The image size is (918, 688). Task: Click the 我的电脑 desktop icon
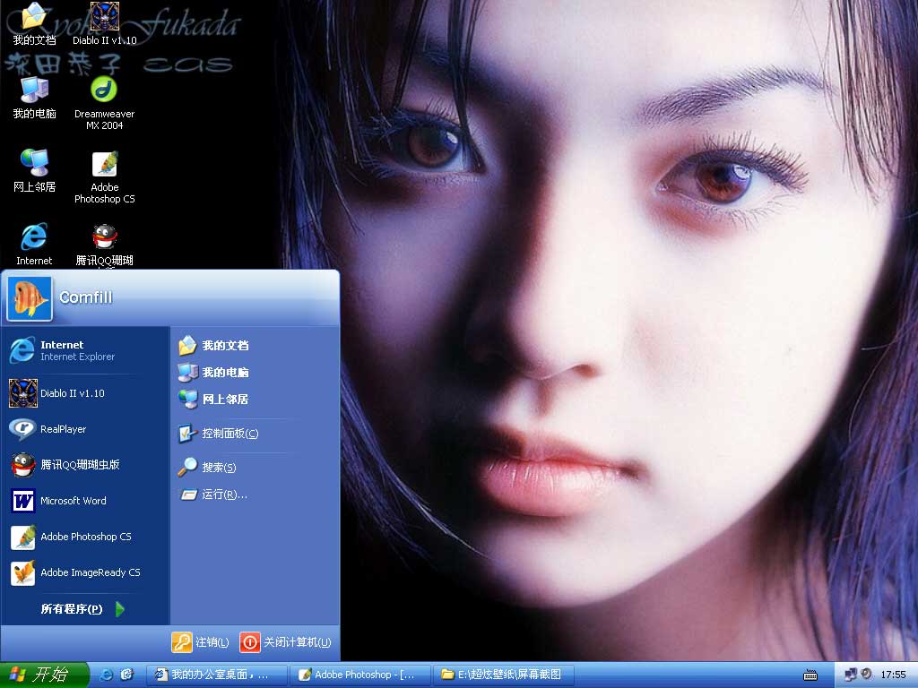coord(34,90)
